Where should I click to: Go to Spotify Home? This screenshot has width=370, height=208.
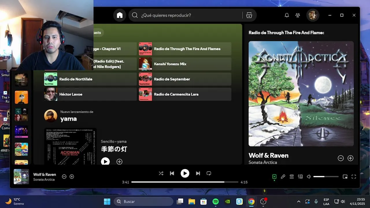pos(120,15)
